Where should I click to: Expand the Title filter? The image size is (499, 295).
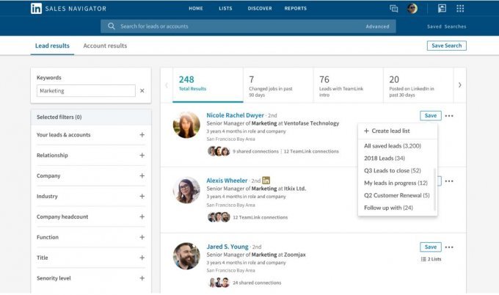(142, 258)
